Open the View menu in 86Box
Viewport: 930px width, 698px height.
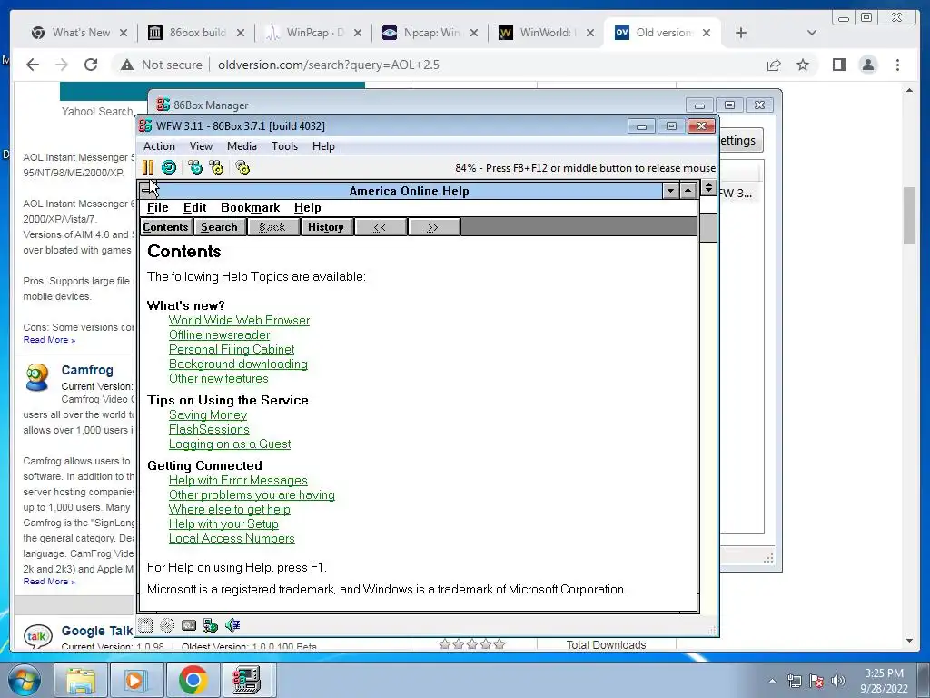(x=201, y=146)
